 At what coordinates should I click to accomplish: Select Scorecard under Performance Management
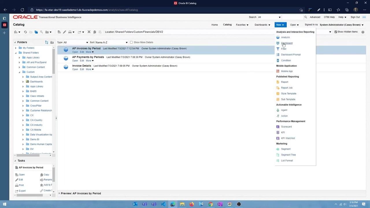[286, 127]
